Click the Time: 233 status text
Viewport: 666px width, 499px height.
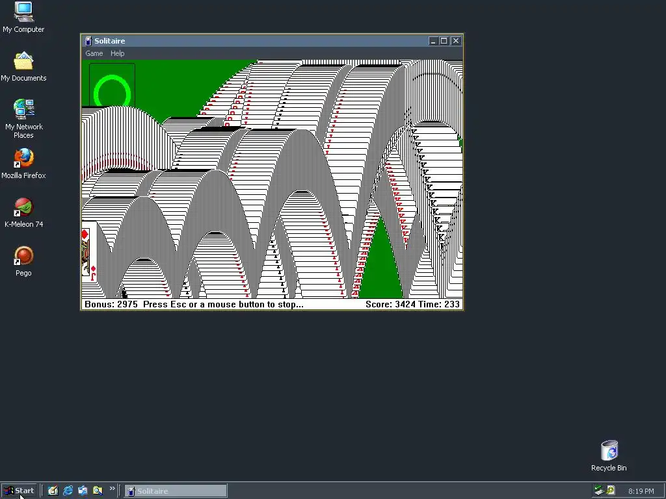tap(439, 304)
